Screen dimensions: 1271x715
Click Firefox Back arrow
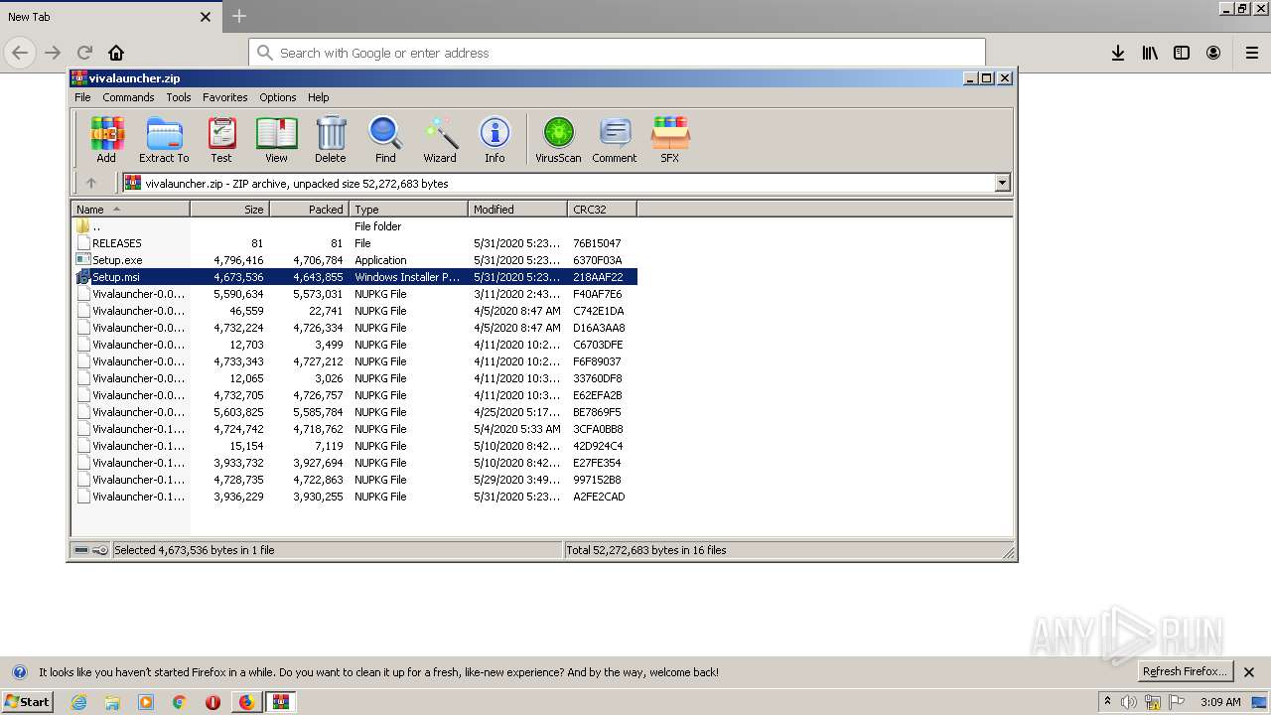pos(20,53)
